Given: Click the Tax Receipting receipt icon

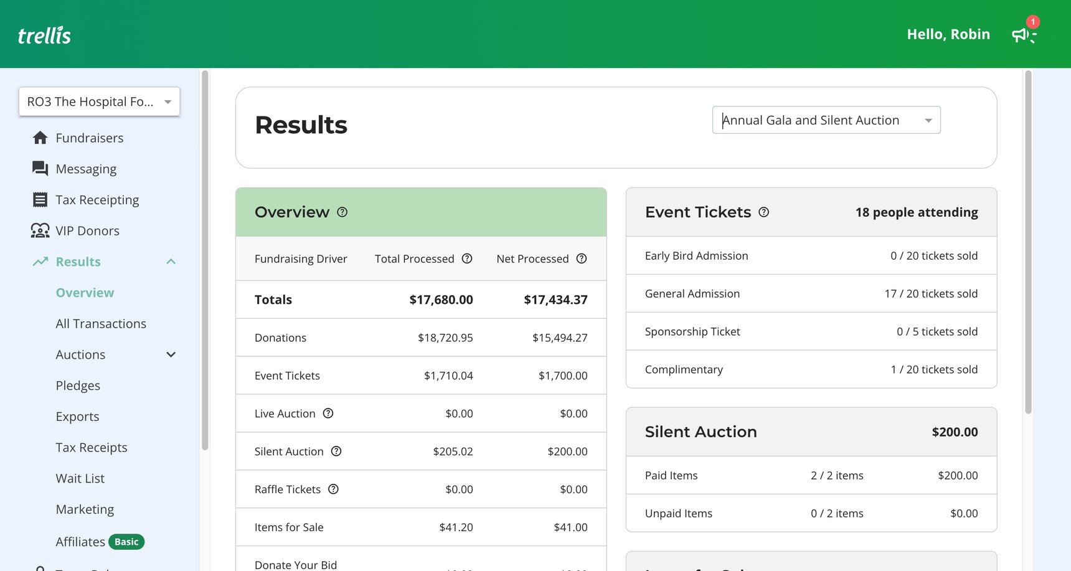Looking at the screenshot, I should 39,199.
